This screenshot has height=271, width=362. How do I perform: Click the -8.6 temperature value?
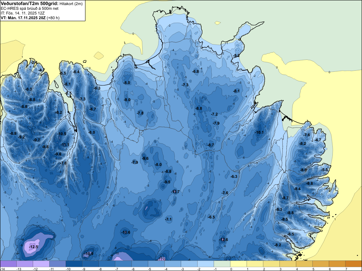point(303,170)
